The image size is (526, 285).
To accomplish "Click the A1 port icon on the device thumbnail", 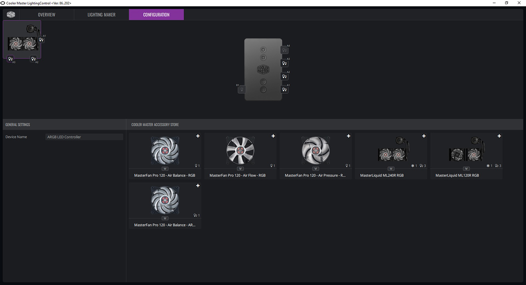I will [x=41, y=39].
